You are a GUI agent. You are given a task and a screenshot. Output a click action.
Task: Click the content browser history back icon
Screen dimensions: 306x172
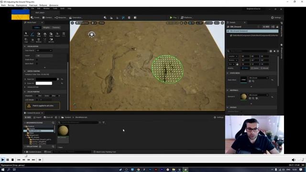pos(56,117)
